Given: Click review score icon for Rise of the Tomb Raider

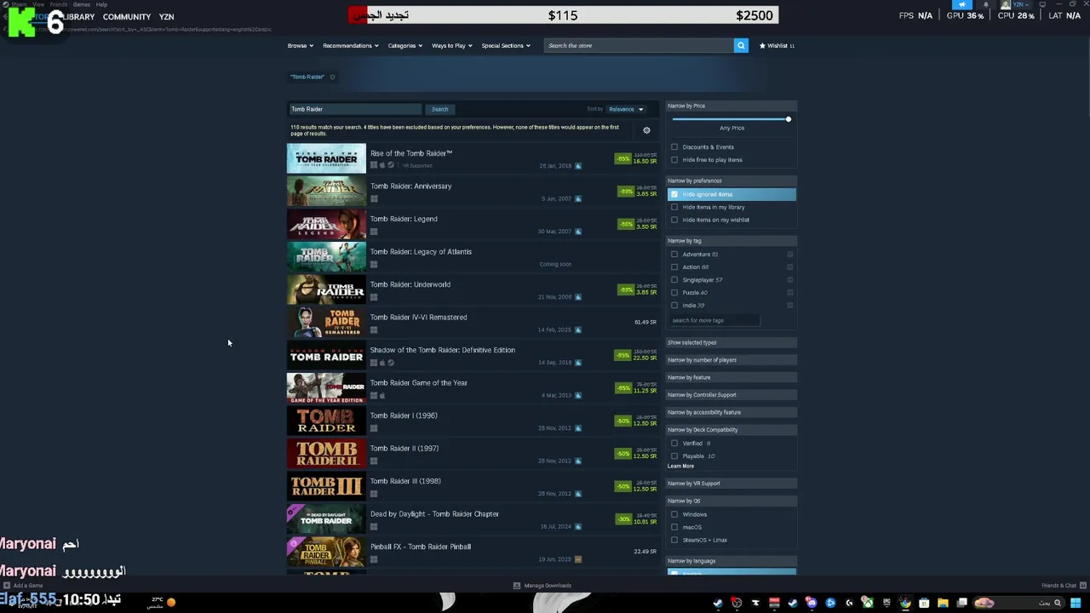Looking at the screenshot, I should tap(577, 166).
